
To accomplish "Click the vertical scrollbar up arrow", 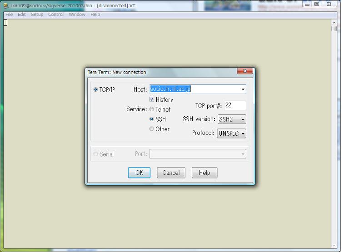I will click(x=334, y=22).
